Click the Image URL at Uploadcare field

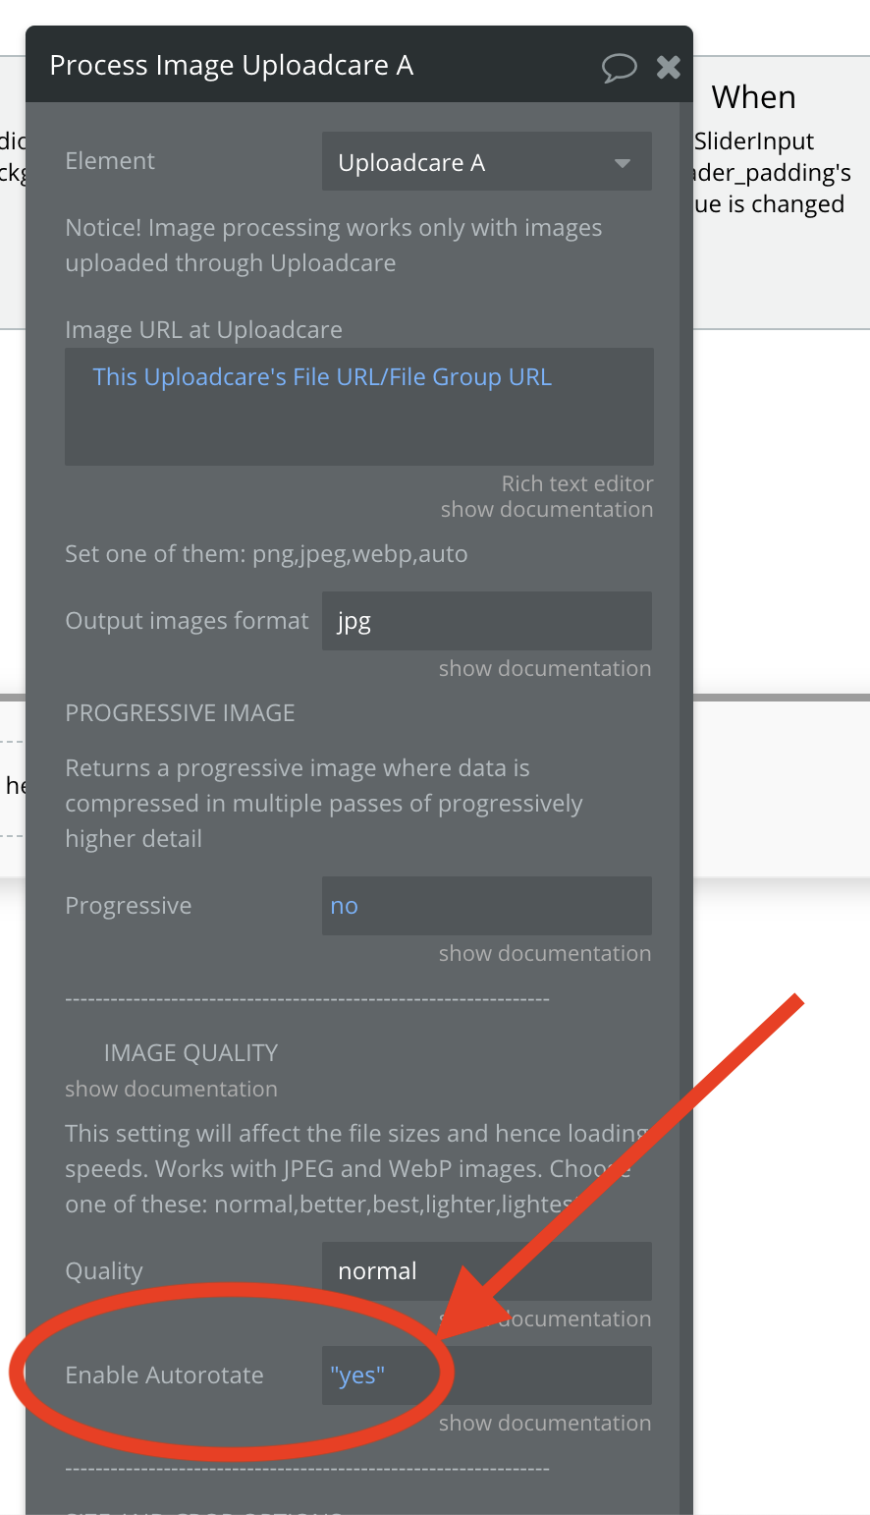(359, 407)
